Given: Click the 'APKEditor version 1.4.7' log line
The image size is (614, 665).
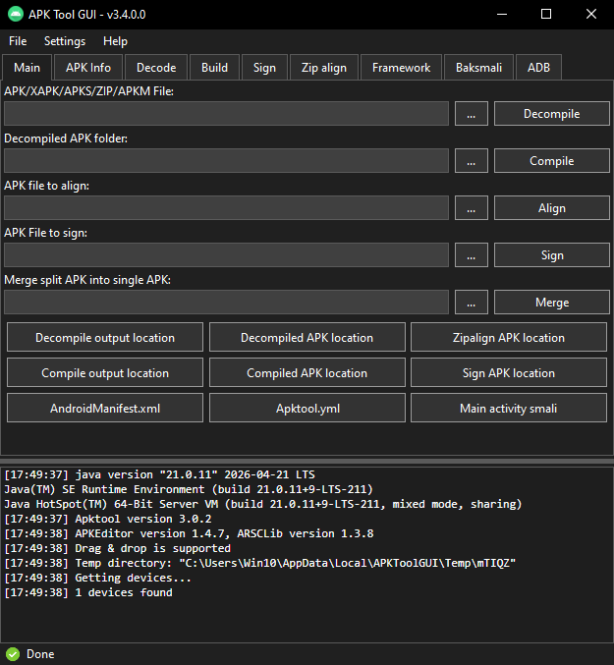Looking at the screenshot, I should click(x=189, y=533).
